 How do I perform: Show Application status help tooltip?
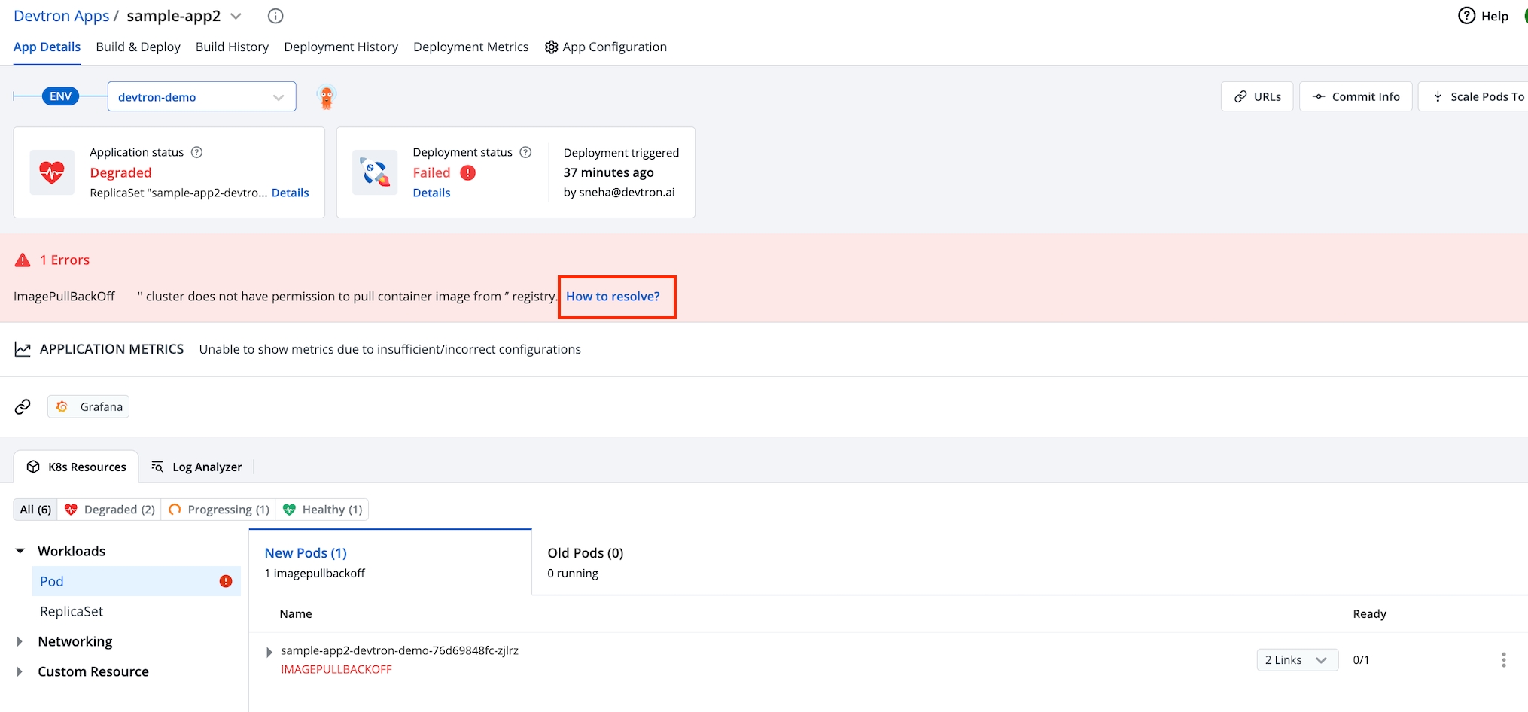click(197, 152)
